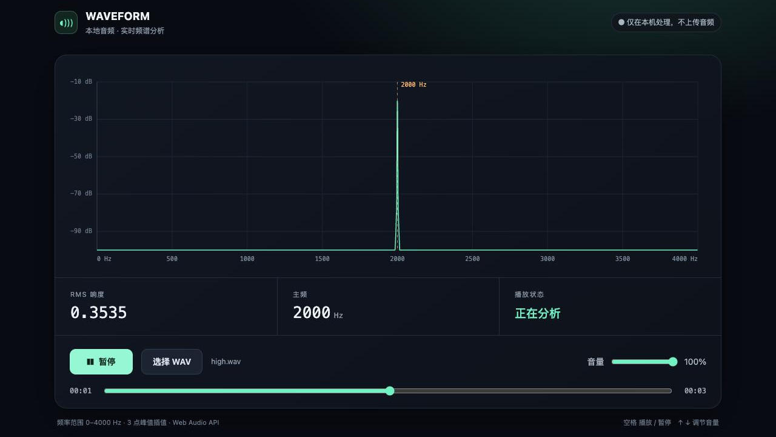
Task: Click the 仅在本机处理，不上传音频 badge
Action: [x=666, y=22]
